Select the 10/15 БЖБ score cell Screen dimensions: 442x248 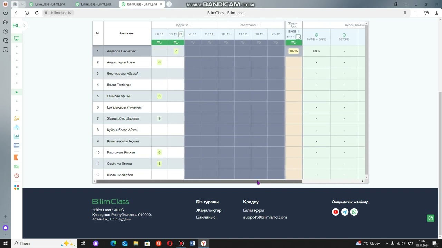coord(294,51)
